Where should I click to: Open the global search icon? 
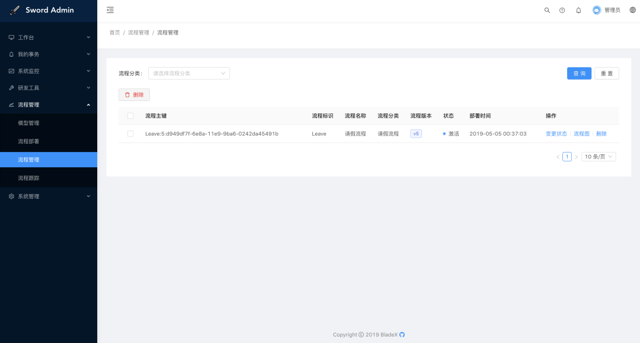(547, 9)
